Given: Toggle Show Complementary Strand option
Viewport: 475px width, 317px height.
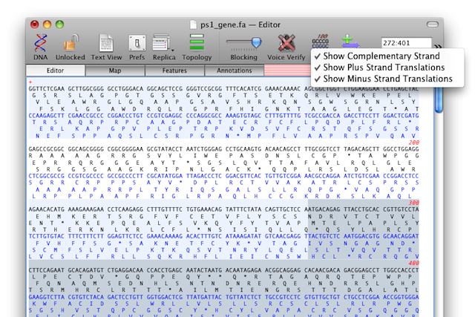Looking at the screenshot, I should (379, 57).
